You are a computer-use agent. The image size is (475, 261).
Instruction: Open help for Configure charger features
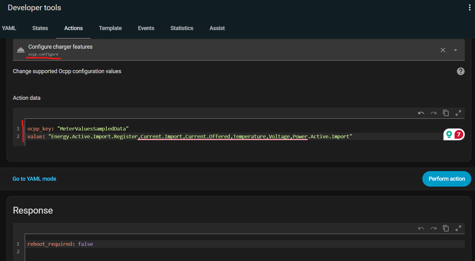point(460,71)
